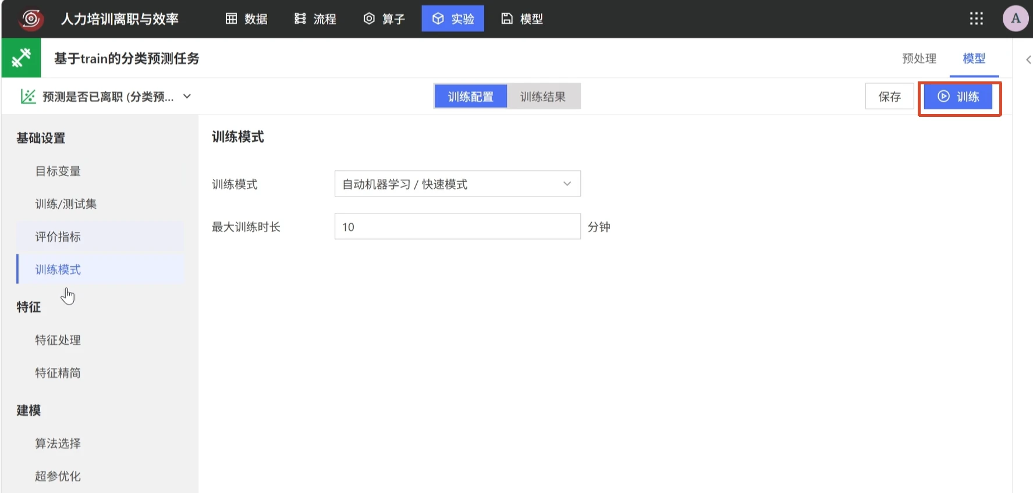Open the 模型 menu in top navigation
The height and width of the screenshot is (493, 1033).
pos(522,19)
